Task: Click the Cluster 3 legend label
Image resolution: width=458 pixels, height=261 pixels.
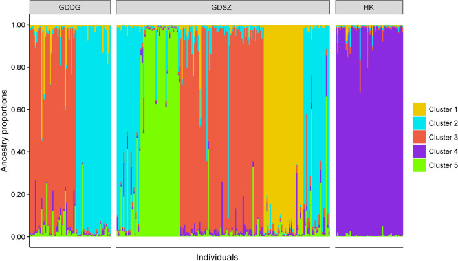Action: (x=443, y=138)
